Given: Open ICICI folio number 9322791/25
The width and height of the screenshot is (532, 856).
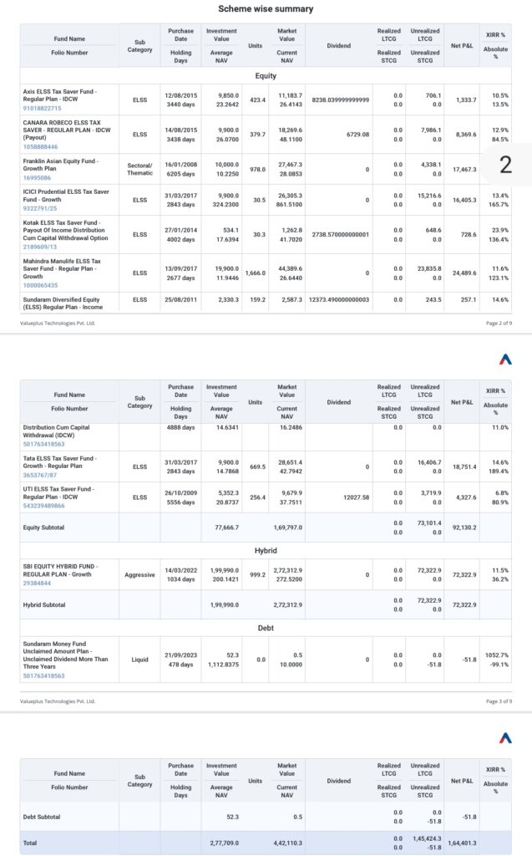Looking at the screenshot, I should pyautogui.click(x=40, y=208).
